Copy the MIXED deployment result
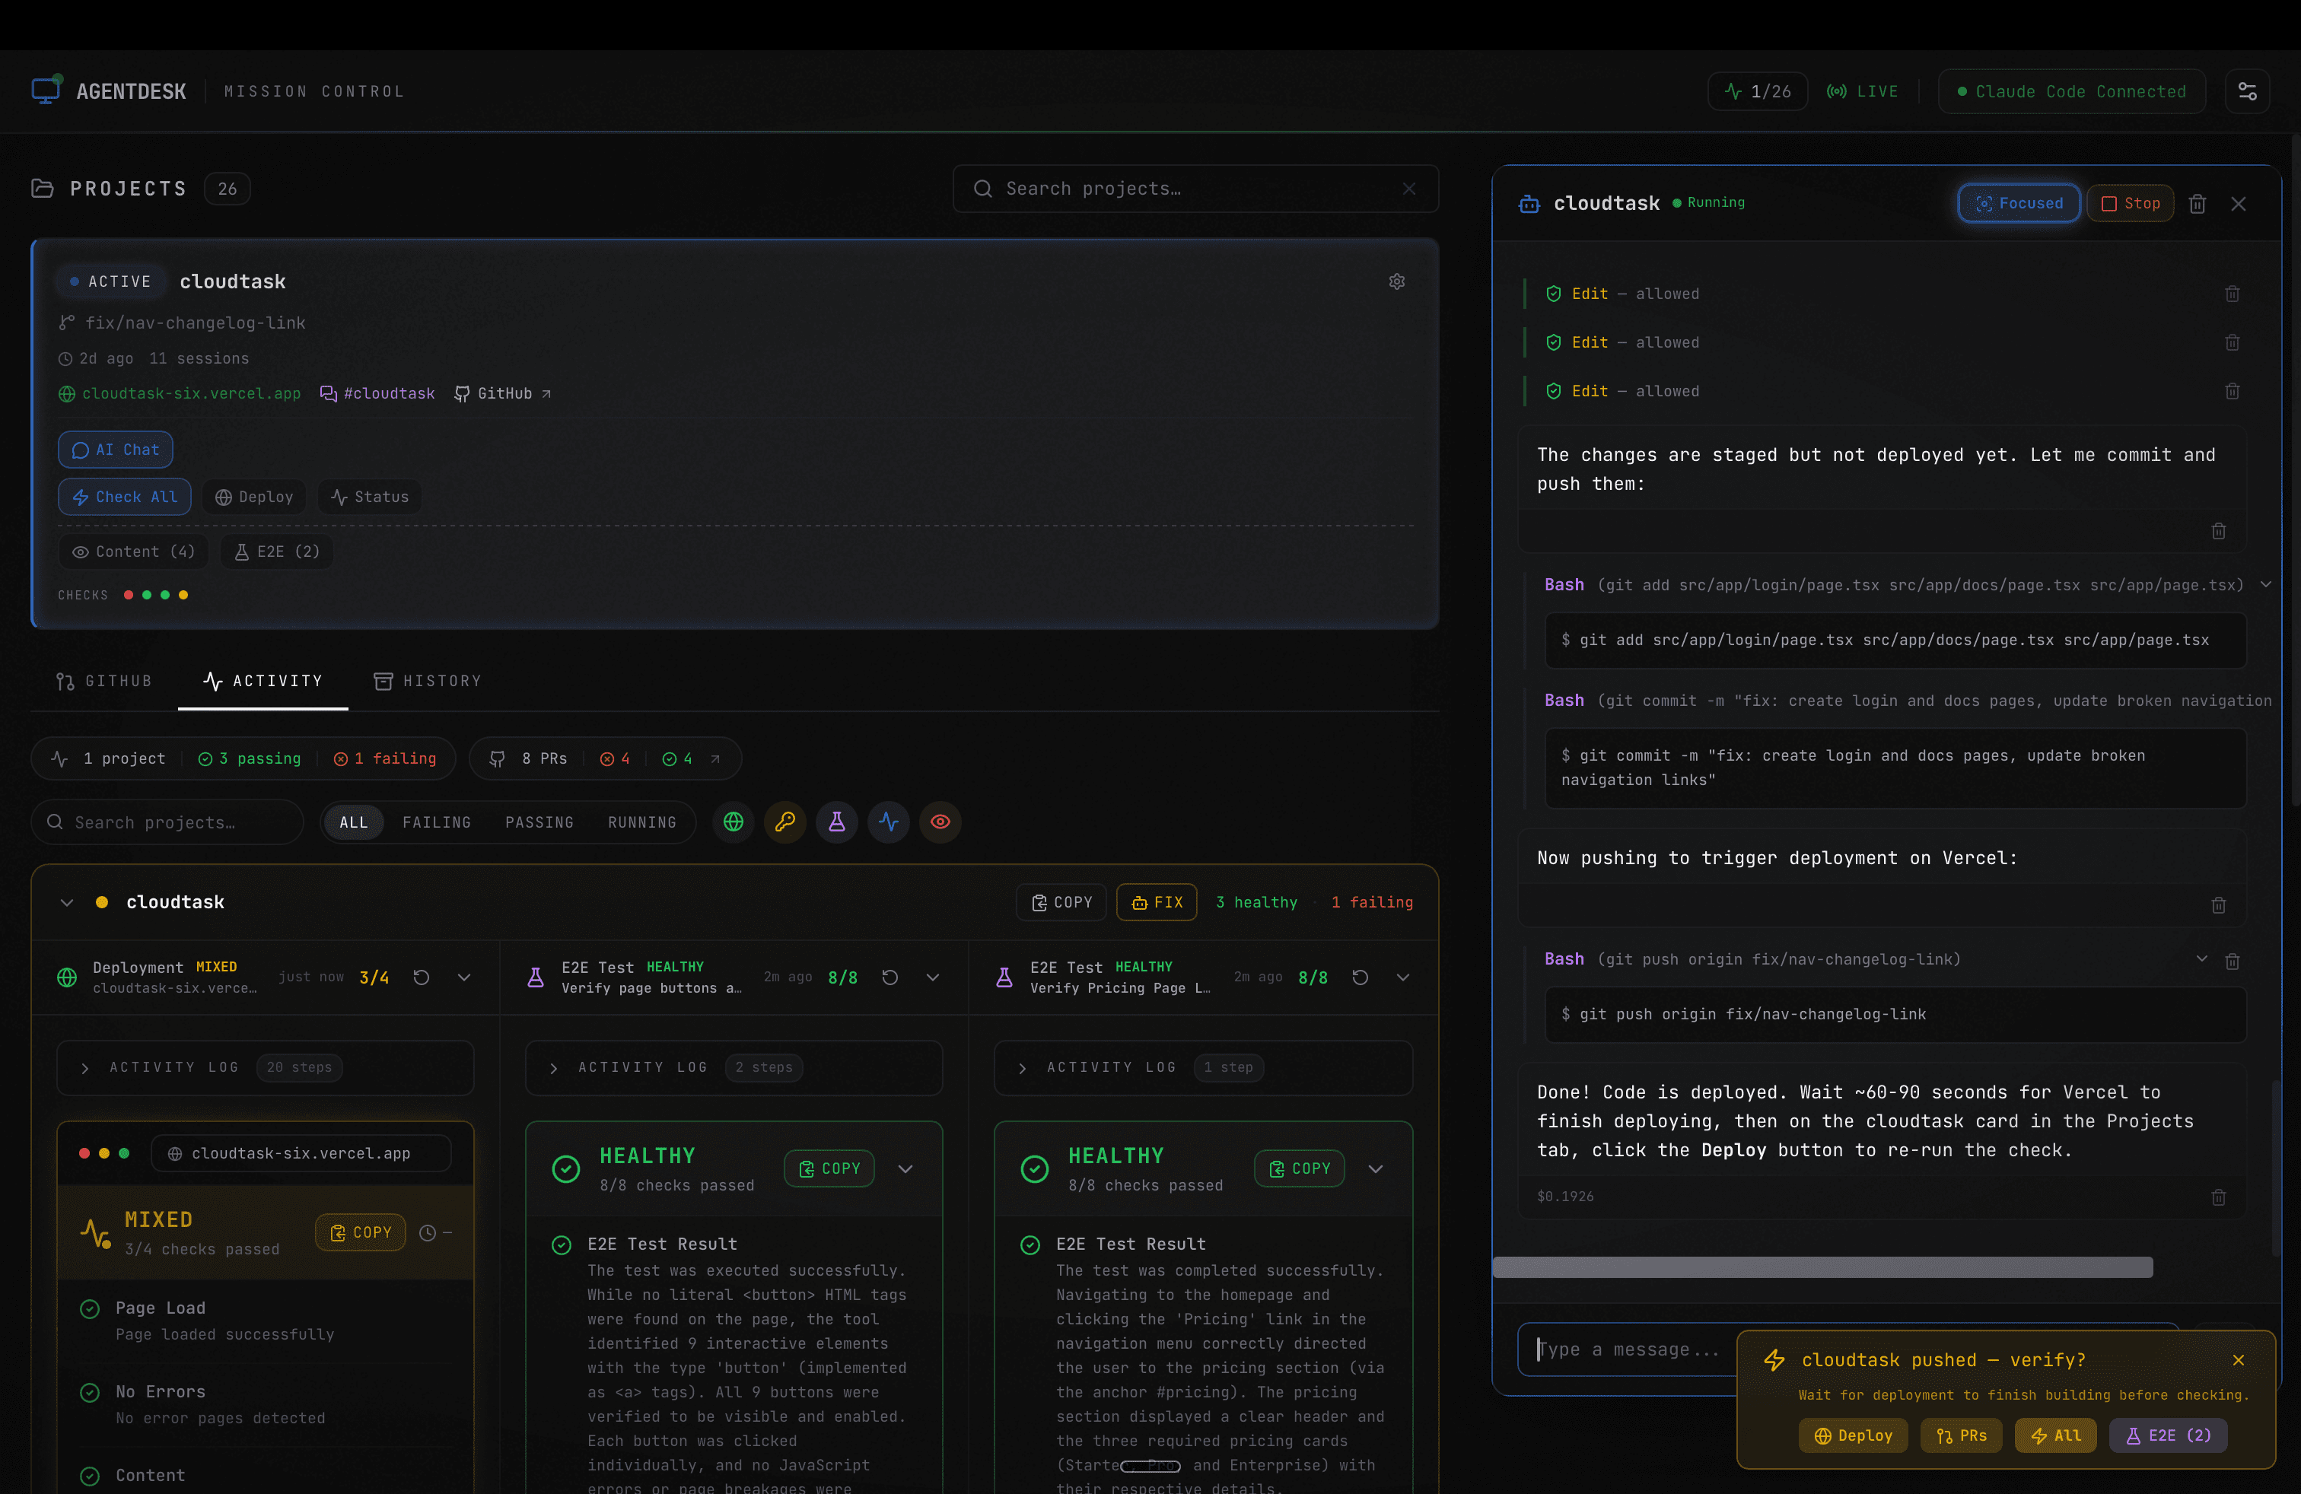Viewport: 2301px width, 1494px height. [361, 1232]
